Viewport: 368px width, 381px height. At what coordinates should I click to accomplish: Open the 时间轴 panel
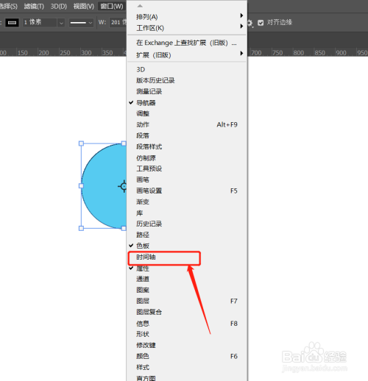tap(187, 257)
